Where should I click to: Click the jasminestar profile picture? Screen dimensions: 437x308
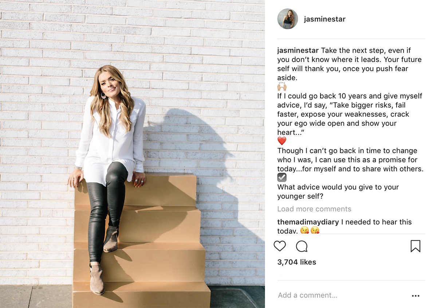[x=288, y=19]
